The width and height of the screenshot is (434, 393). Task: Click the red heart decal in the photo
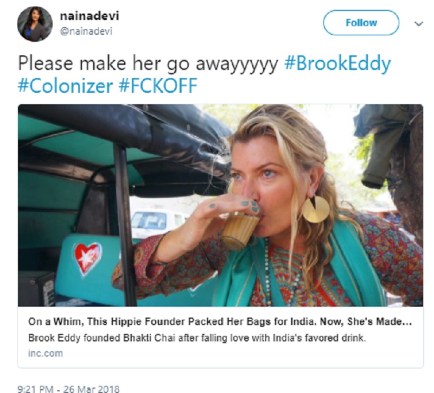tap(87, 259)
